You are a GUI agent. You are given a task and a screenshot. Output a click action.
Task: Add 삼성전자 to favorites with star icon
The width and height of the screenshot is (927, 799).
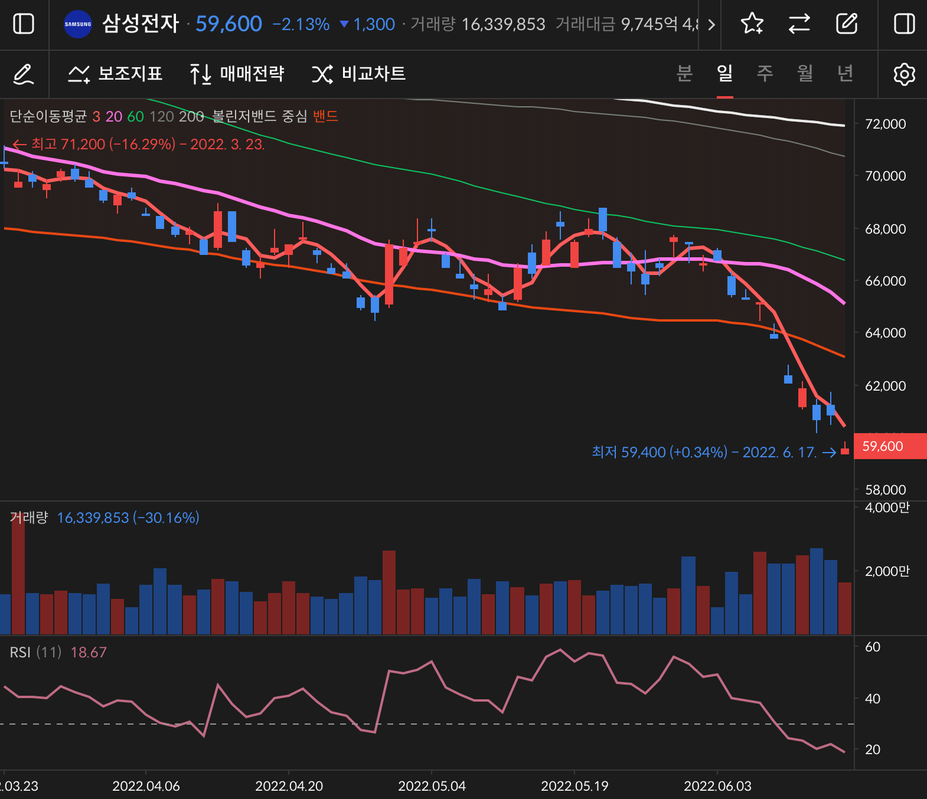pos(752,24)
